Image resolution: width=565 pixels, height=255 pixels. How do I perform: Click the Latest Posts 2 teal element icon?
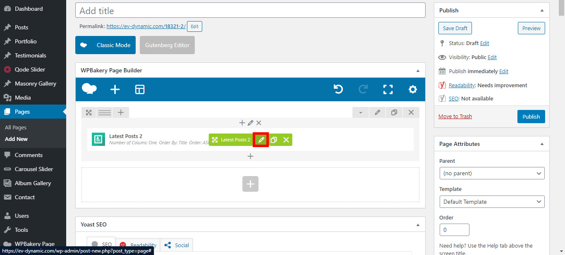98,140
